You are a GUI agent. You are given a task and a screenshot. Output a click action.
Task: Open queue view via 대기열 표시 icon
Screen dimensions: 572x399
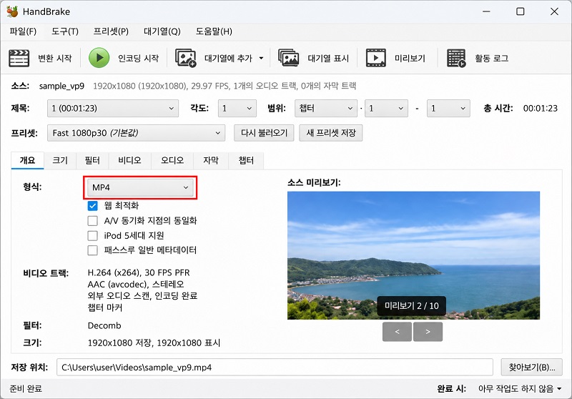coord(289,58)
